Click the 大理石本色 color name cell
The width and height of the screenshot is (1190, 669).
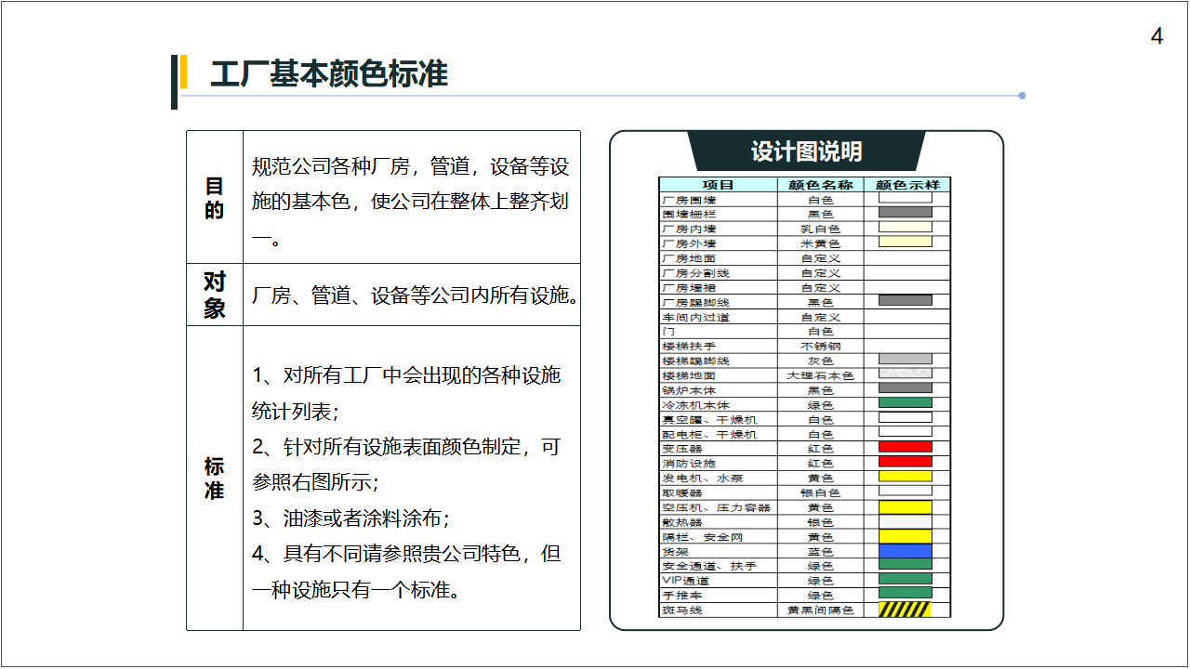coord(820,375)
